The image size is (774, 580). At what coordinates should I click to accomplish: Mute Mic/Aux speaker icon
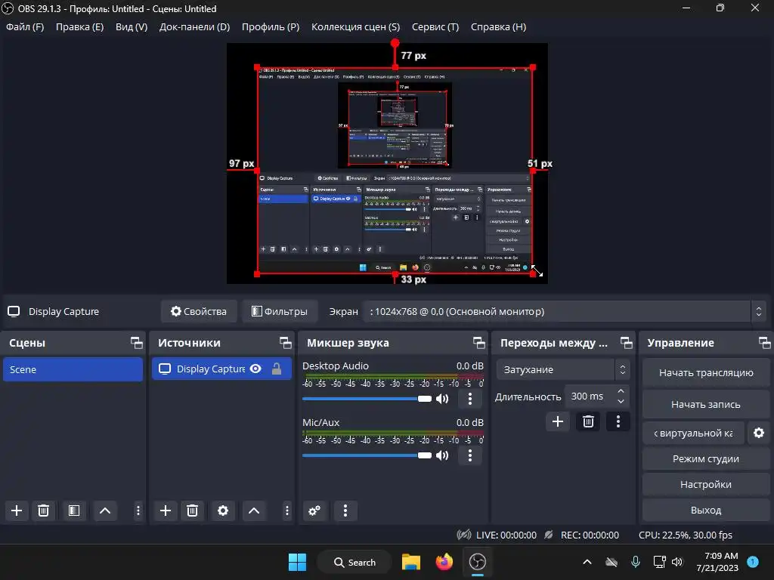pos(442,455)
